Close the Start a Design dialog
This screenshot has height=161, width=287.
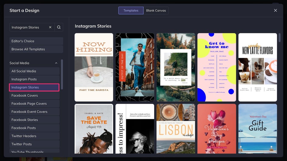pos(275,10)
